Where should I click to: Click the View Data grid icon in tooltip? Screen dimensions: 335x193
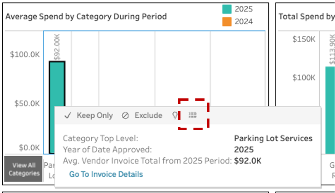(x=193, y=115)
